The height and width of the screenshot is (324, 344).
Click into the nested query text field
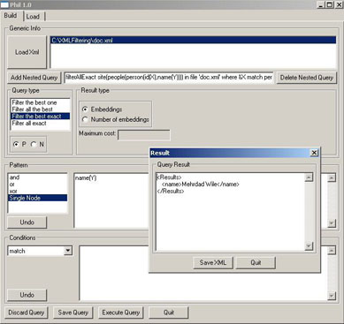pos(169,78)
